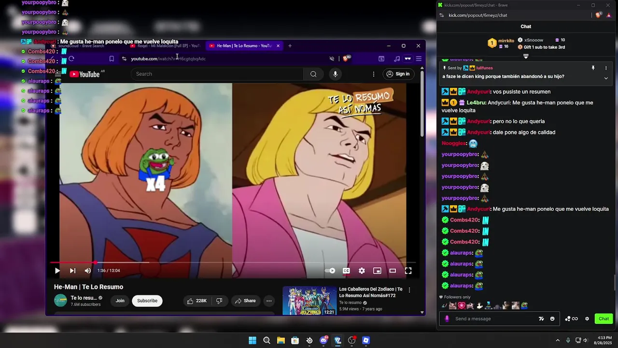618x348 pixels.
Task: Go to YouTube home via logo
Action: pyautogui.click(x=84, y=74)
